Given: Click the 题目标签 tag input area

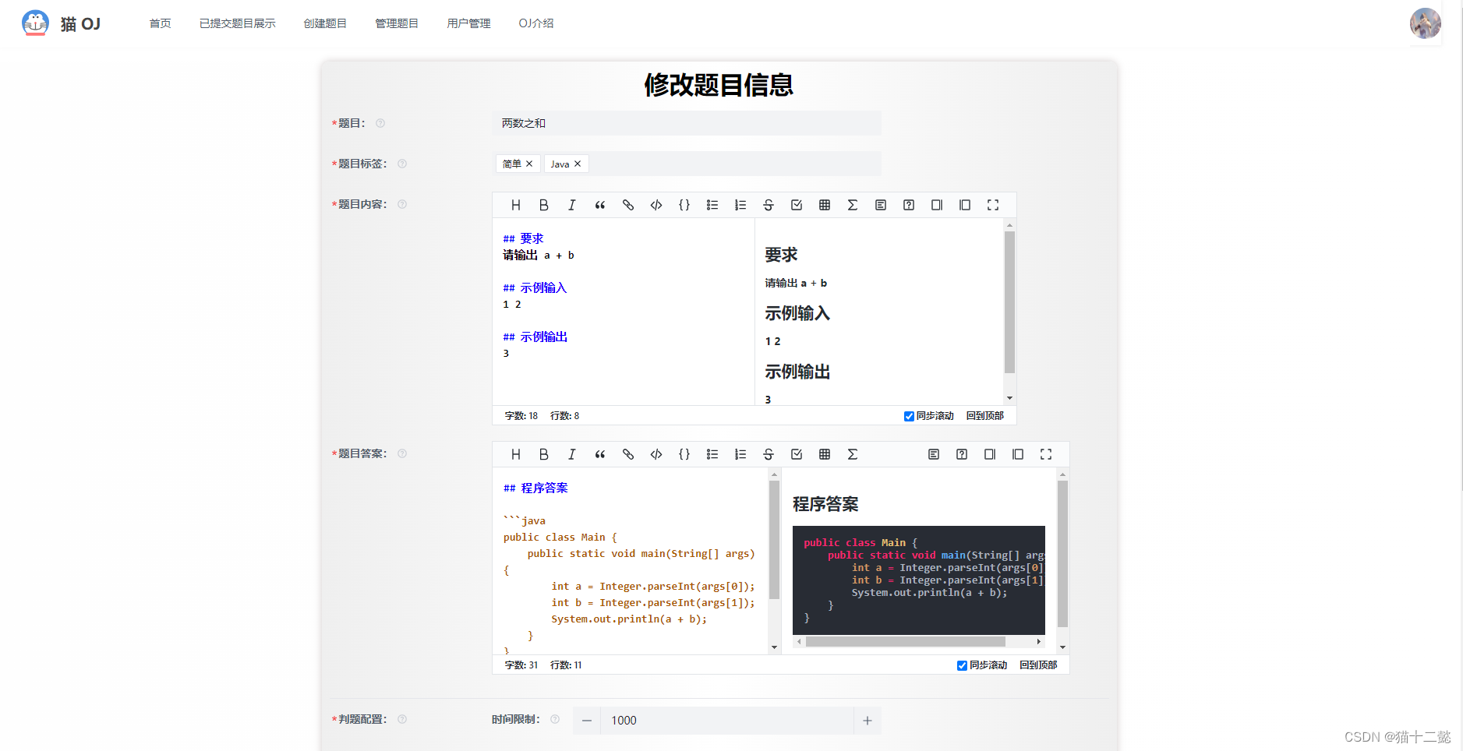Looking at the screenshot, I should (687, 164).
